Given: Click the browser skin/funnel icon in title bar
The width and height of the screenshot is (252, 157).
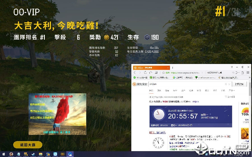Looking at the screenshot, I should (x=232, y=67).
